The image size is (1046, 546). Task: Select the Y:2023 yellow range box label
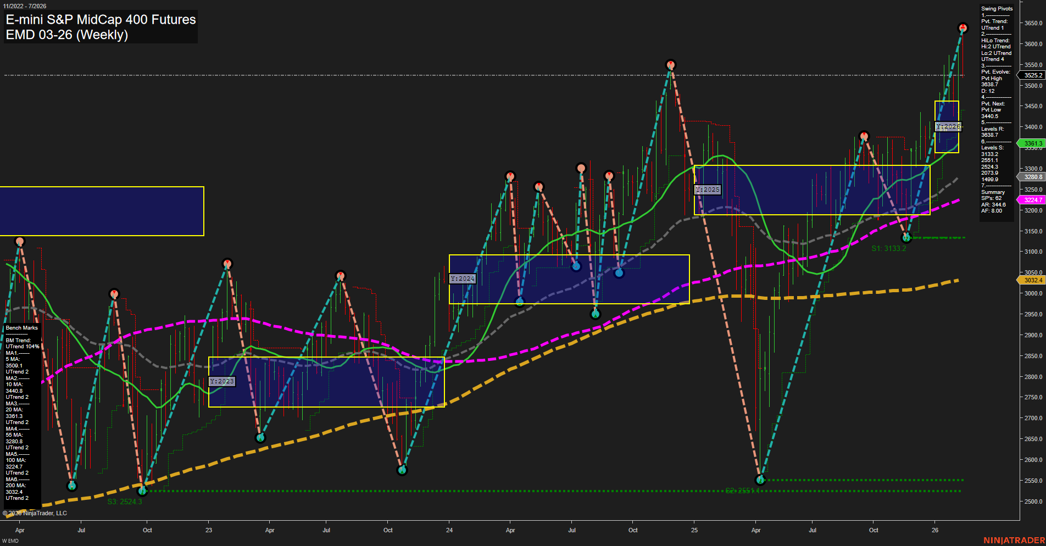tap(223, 381)
